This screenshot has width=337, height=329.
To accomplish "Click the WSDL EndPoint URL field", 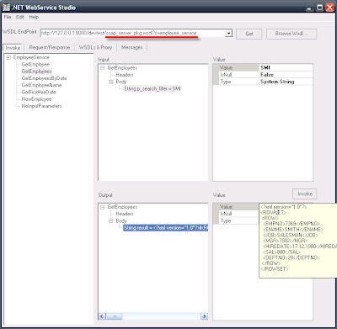I will pyautogui.click(x=133, y=34).
